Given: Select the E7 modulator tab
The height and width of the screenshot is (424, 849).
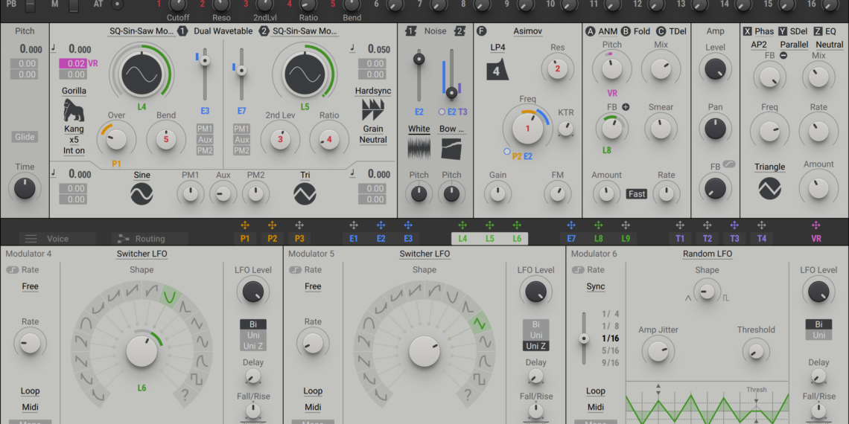Looking at the screenshot, I should (571, 239).
